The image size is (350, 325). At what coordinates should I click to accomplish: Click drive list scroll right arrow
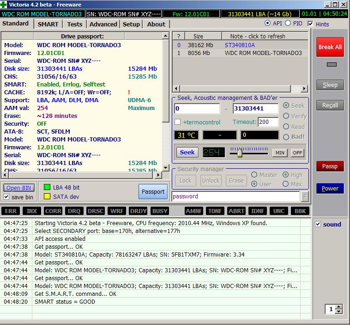click(x=304, y=88)
